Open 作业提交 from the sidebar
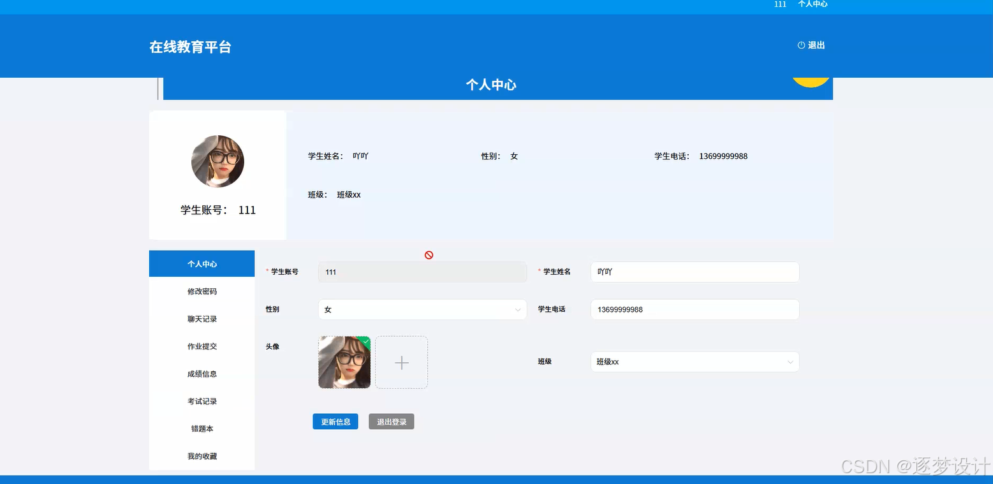The image size is (993, 484). coord(202,346)
